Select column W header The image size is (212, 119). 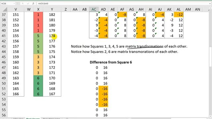click(29, 9)
